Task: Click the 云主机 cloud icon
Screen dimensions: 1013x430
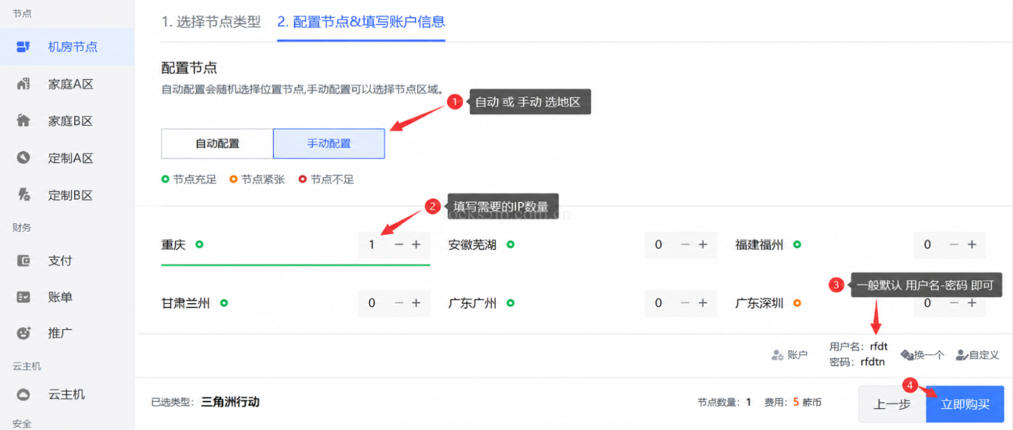Action: [x=23, y=395]
